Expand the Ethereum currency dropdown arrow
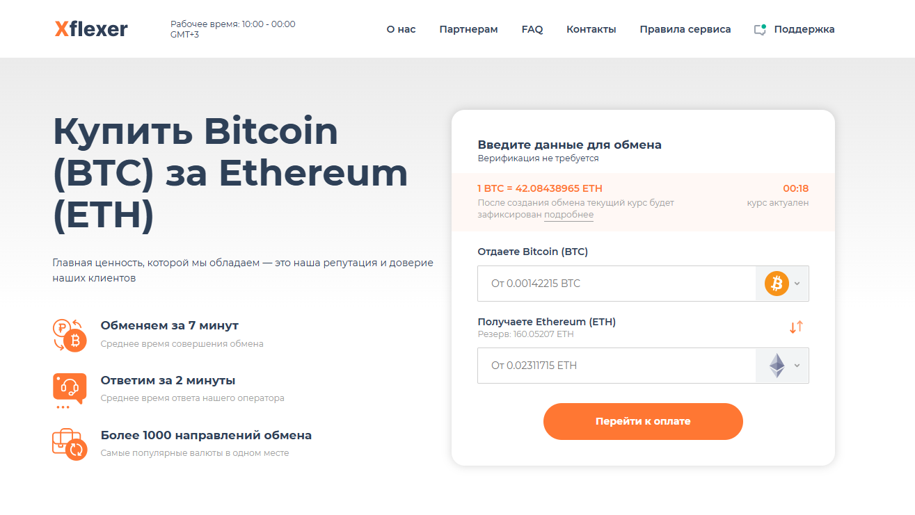Screen dimensions: 915x515 (x=797, y=366)
